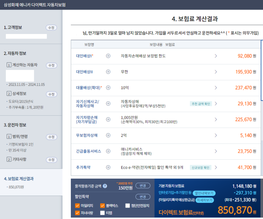Click 150만원 surcharge threshold value
Screen dimensions: 263x219
click(x=125, y=188)
